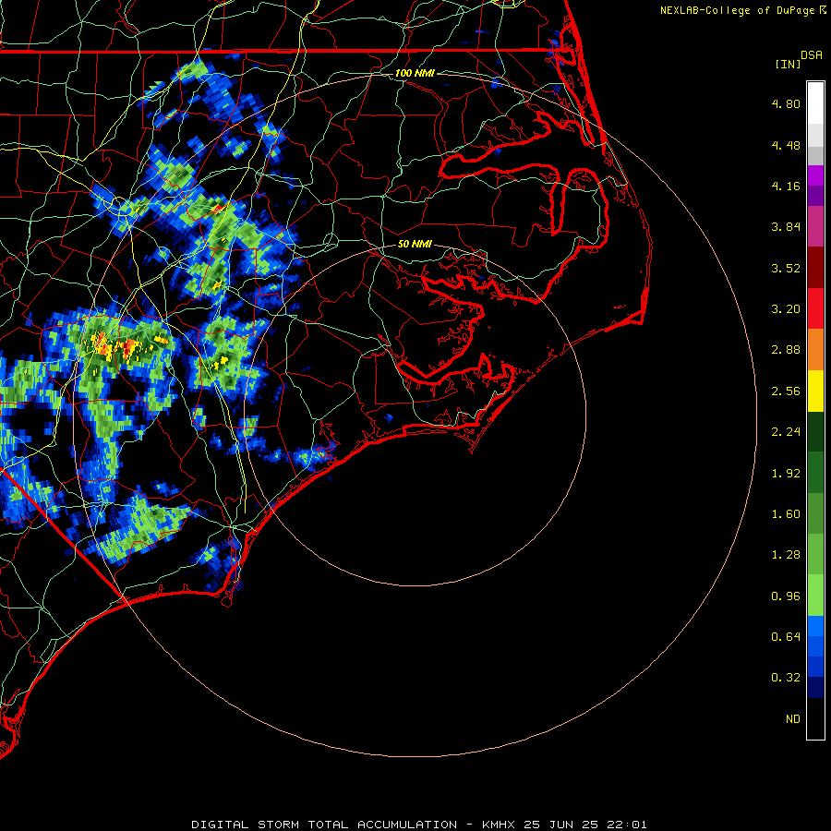Click the 2.56 legend value
Viewport: 831px width, 831px height.
786,391
